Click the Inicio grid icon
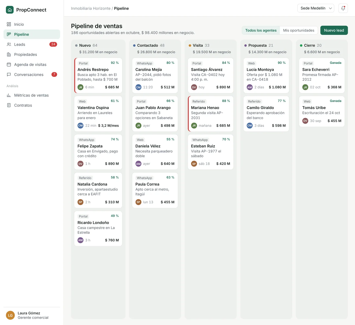Screen dimensions: 355x325 9,24
